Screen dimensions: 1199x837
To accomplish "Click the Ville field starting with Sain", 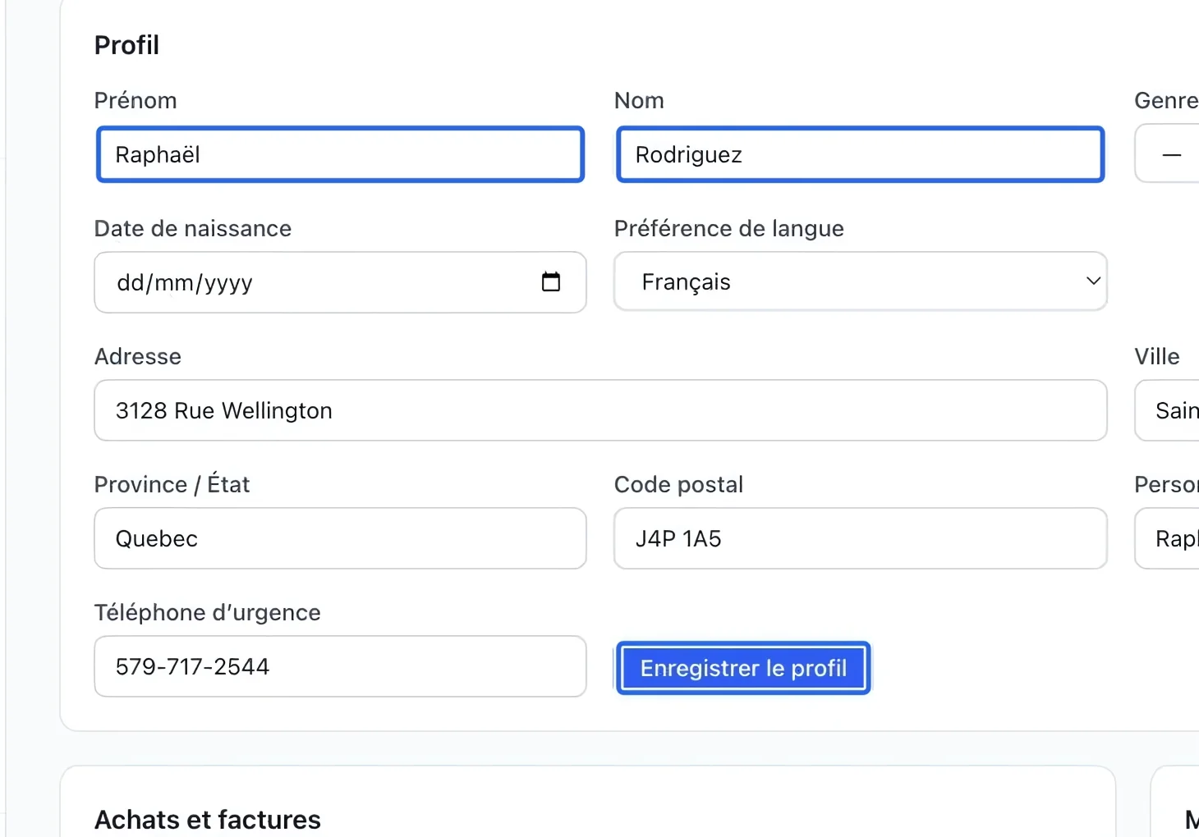I will point(1167,410).
